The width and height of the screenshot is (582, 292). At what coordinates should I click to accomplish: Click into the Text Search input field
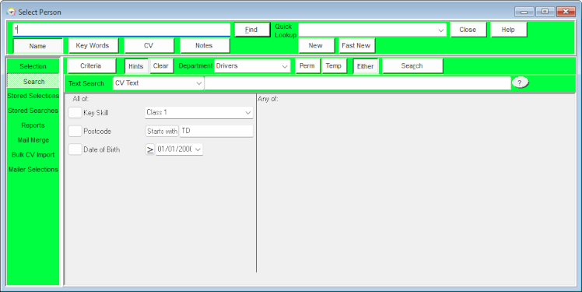tap(357, 83)
